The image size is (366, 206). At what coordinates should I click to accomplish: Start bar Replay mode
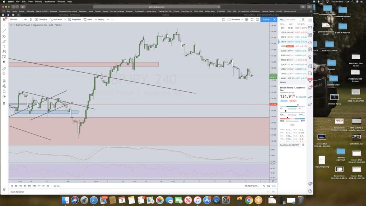(100, 19)
